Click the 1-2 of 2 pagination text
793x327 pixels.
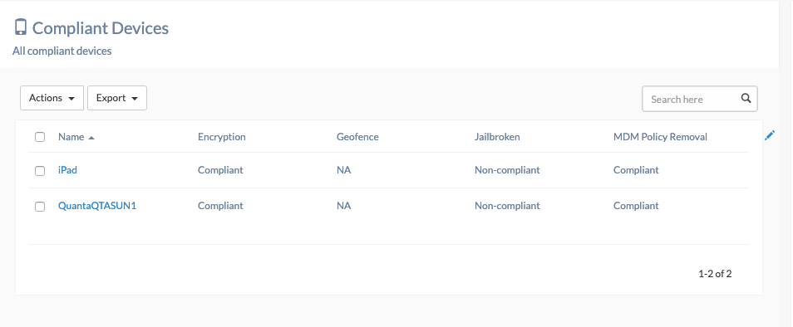715,274
